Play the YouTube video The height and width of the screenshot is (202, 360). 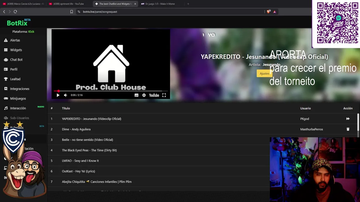[58, 95]
